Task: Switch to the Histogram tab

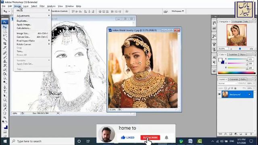Action: (x=237, y=21)
